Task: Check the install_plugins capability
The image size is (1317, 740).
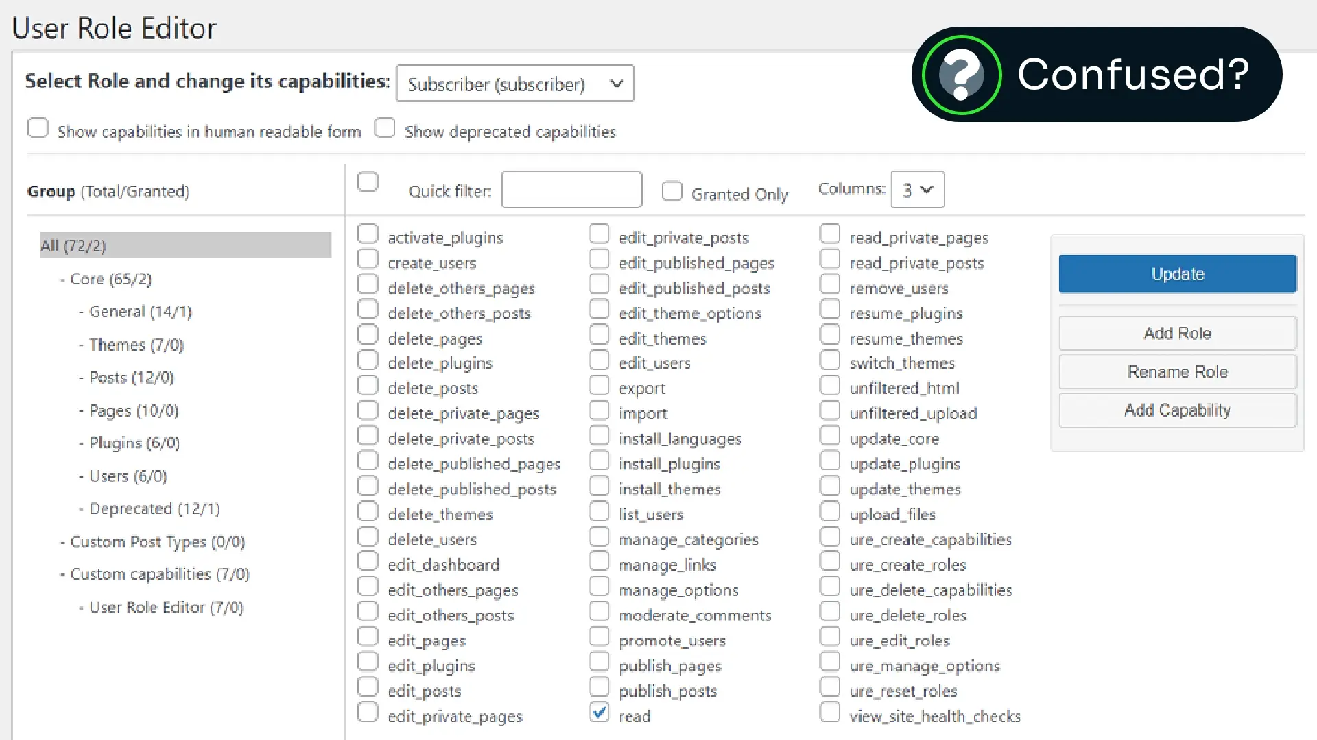Action: pyautogui.click(x=599, y=460)
